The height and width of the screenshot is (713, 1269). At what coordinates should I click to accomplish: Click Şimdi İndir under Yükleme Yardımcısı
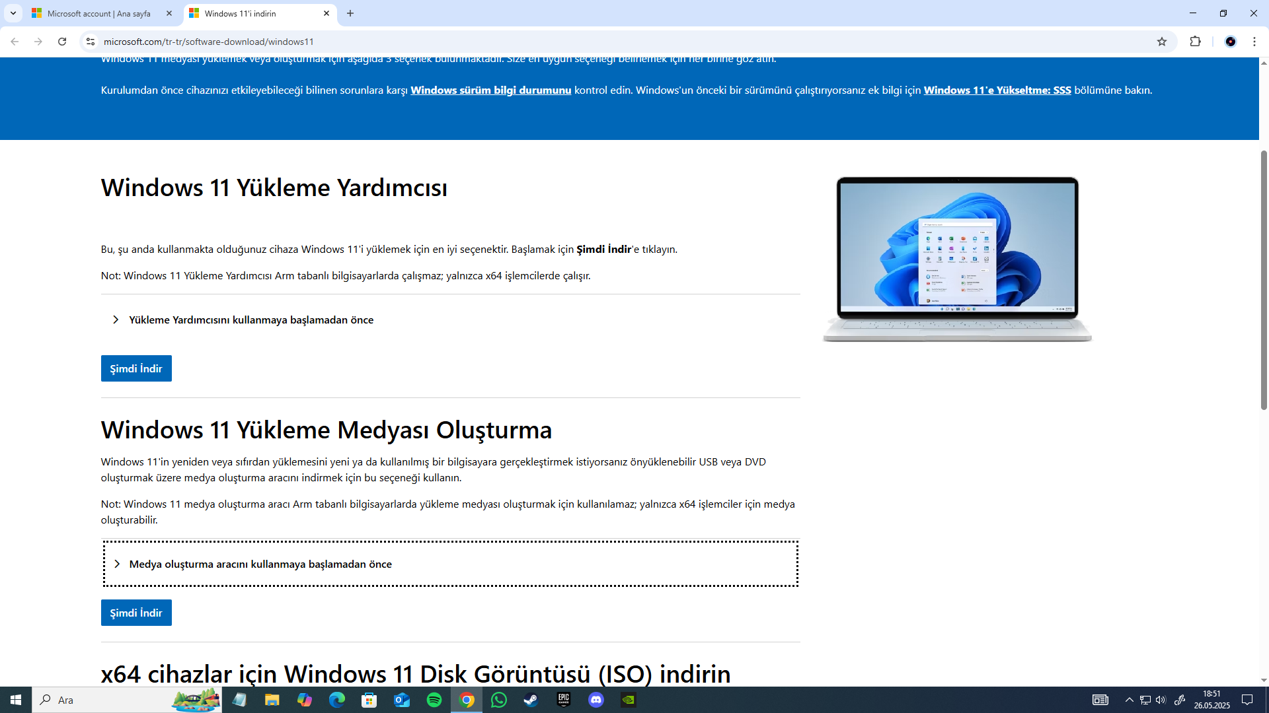136,368
